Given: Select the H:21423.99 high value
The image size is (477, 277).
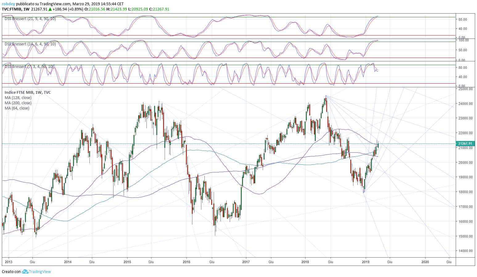Looking at the screenshot, I should 117,9.
